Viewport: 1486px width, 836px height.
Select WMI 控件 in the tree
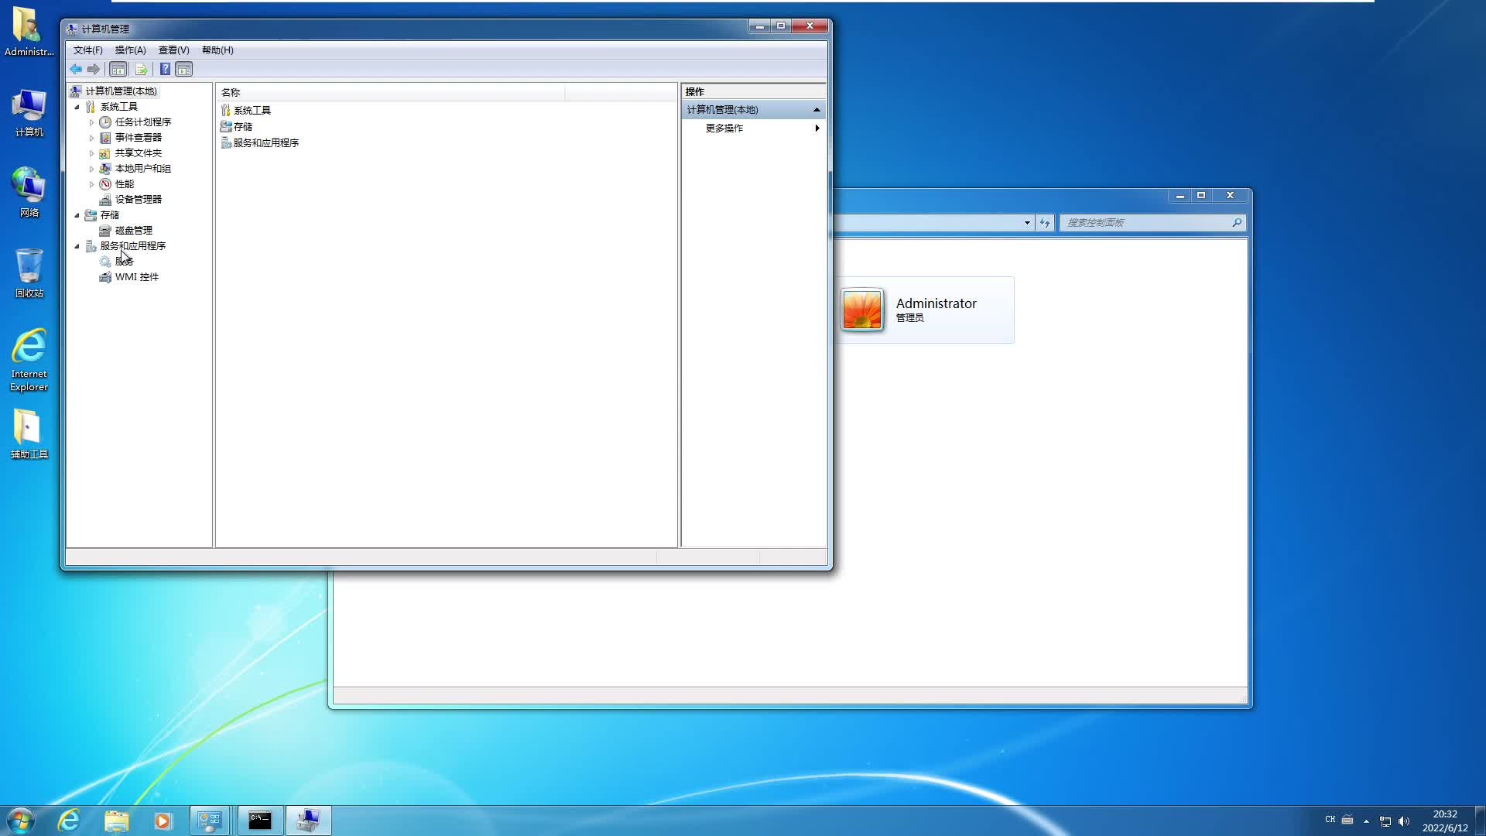coord(137,277)
